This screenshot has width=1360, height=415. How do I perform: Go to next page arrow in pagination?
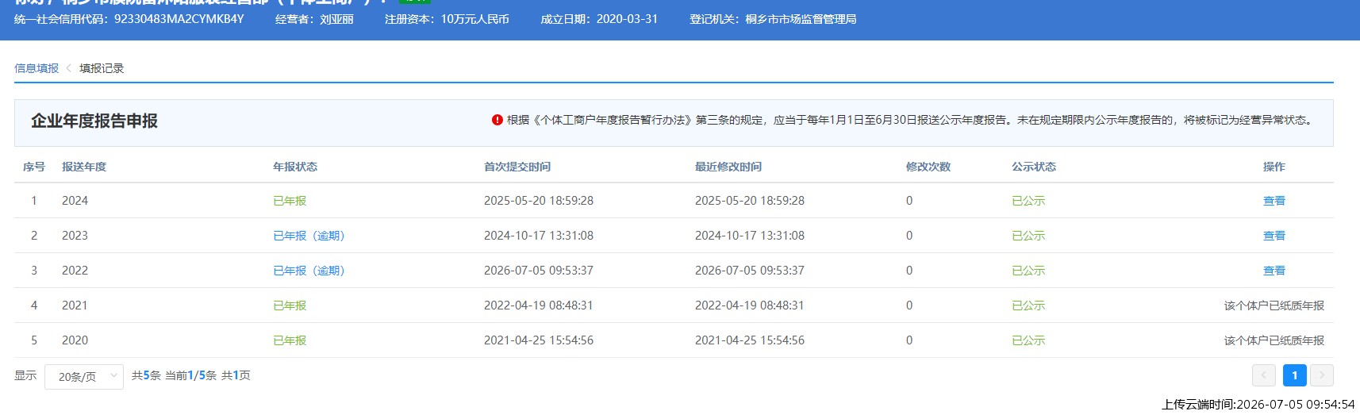tap(1322, 375)
